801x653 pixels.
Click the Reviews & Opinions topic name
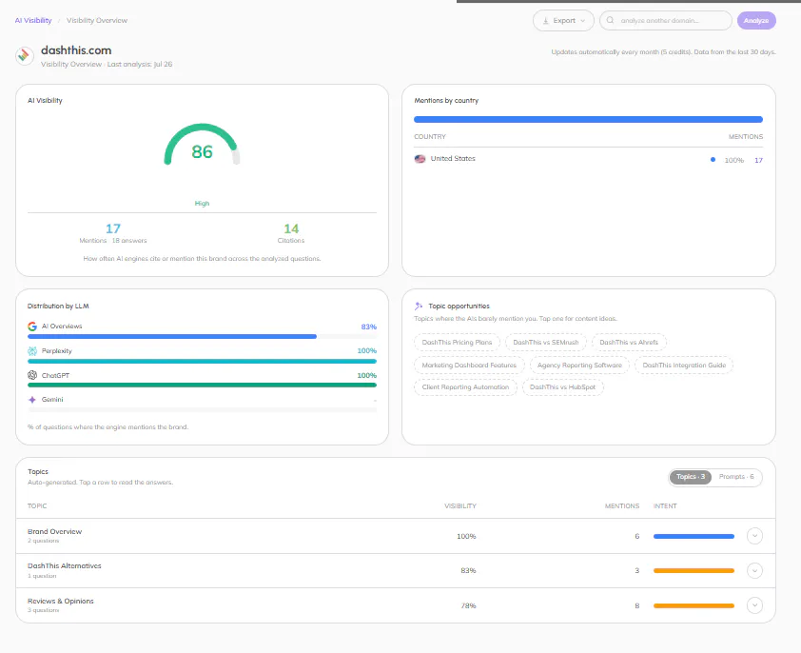pos(61,601)
